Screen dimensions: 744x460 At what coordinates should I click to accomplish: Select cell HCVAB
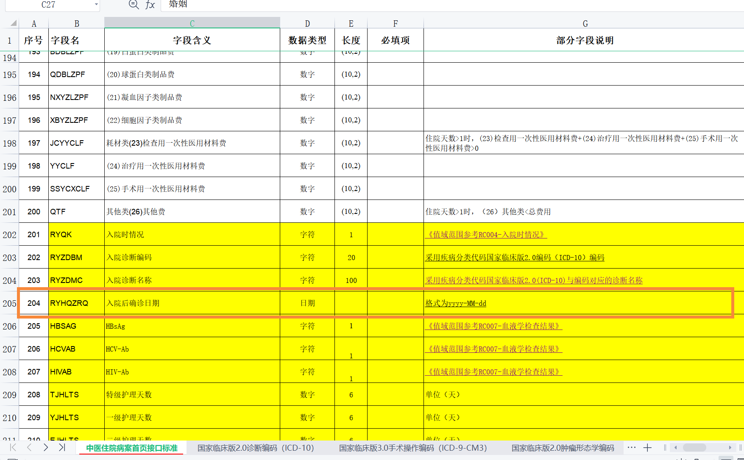point(76,349)
